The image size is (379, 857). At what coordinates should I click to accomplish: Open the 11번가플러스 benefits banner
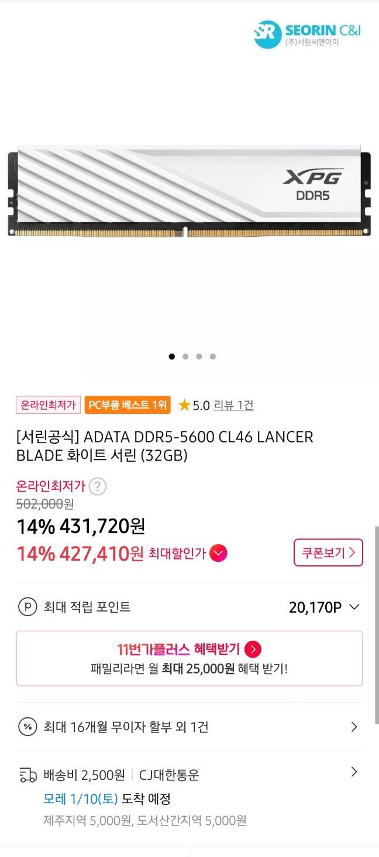(189, 658)
